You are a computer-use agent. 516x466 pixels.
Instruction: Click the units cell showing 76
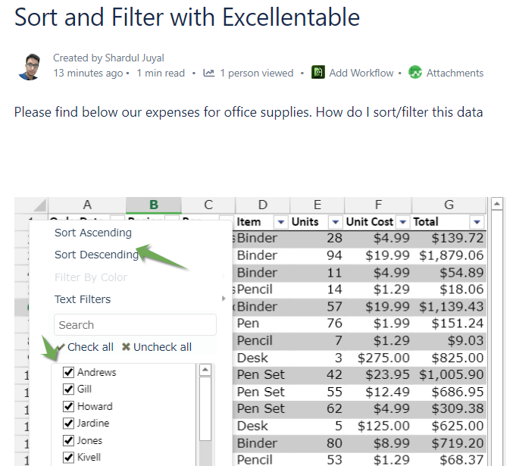(x=317, y=324)
